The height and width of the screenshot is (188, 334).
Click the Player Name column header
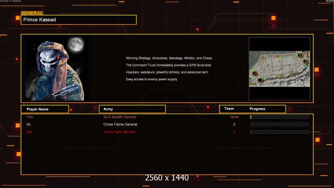(45, 109)
